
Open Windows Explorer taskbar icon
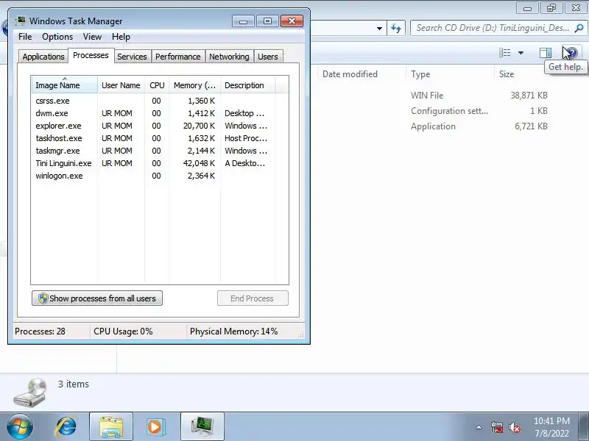[x=111, y=426]
